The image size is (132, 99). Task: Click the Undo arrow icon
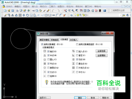click(53, 11)
